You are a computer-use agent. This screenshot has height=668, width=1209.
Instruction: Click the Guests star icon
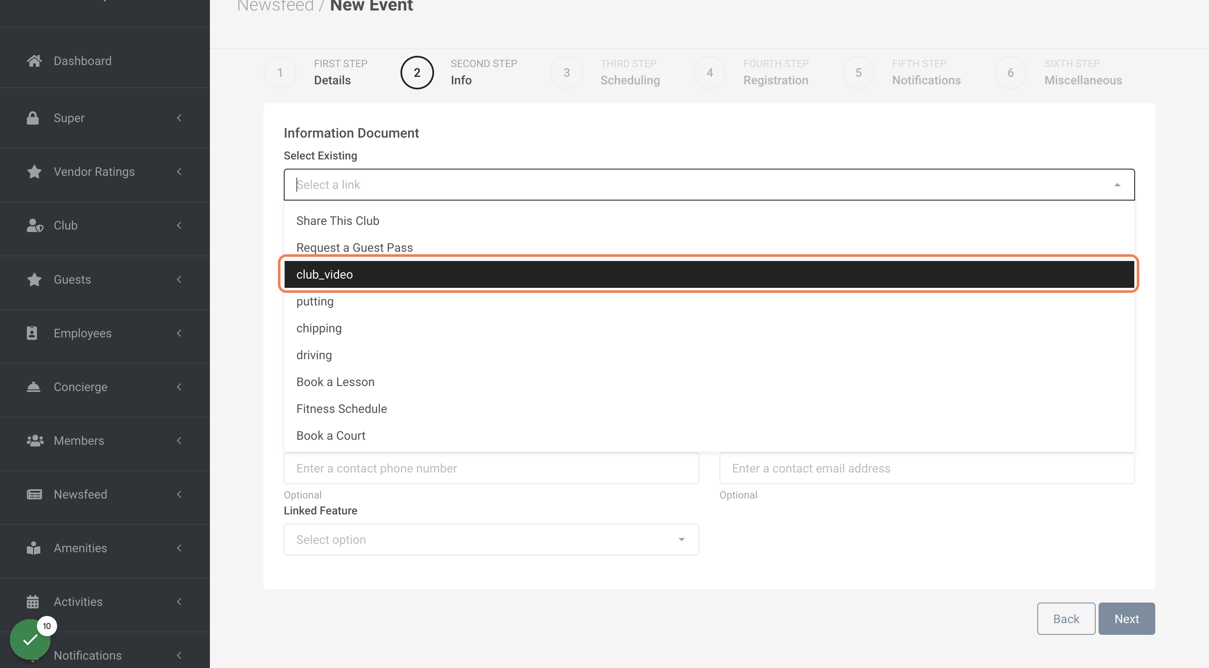tap(34, 279)
